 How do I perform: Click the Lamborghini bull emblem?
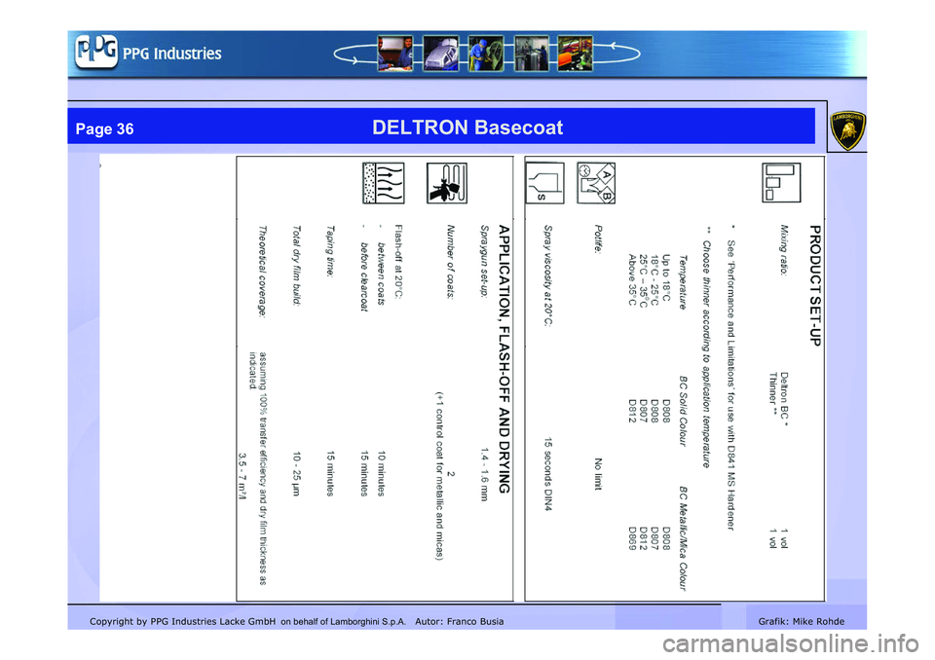click(x=847, y=129)
